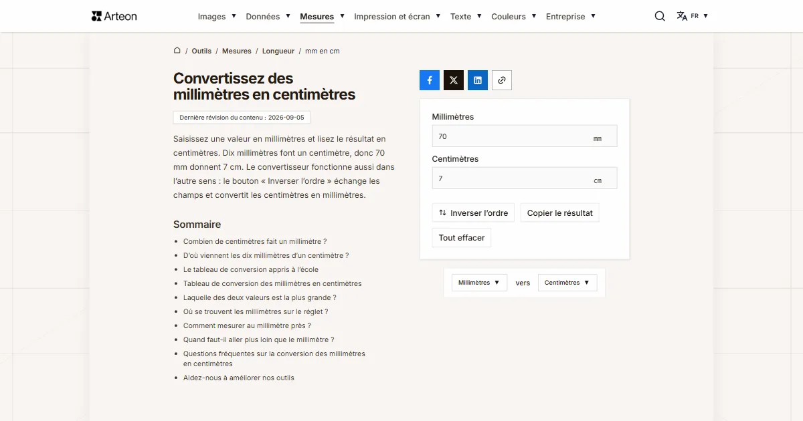Screen dimensions: 803x421
Task: Share the page on X
Action: 454,80
